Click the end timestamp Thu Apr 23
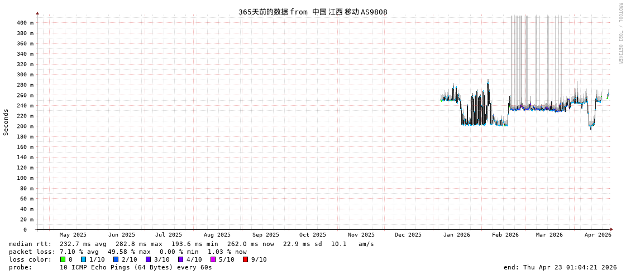 (560, 267)
